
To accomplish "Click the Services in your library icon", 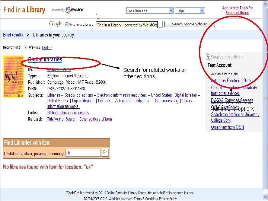I will (x=208, y=57).
